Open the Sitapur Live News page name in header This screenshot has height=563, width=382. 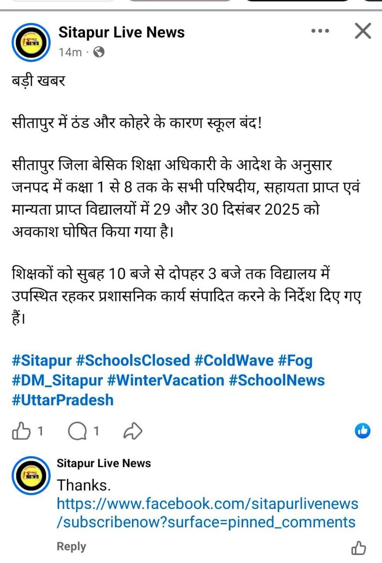point(121,32)
